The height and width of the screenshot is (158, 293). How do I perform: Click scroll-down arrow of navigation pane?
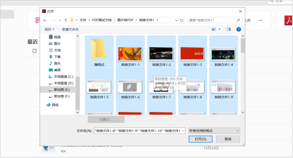coord(78,112)
